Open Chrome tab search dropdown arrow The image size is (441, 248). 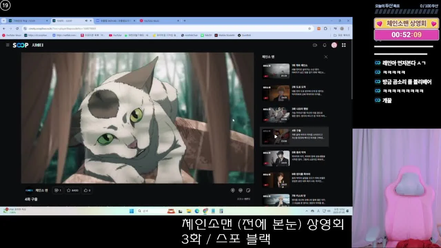tap(4, 21)
